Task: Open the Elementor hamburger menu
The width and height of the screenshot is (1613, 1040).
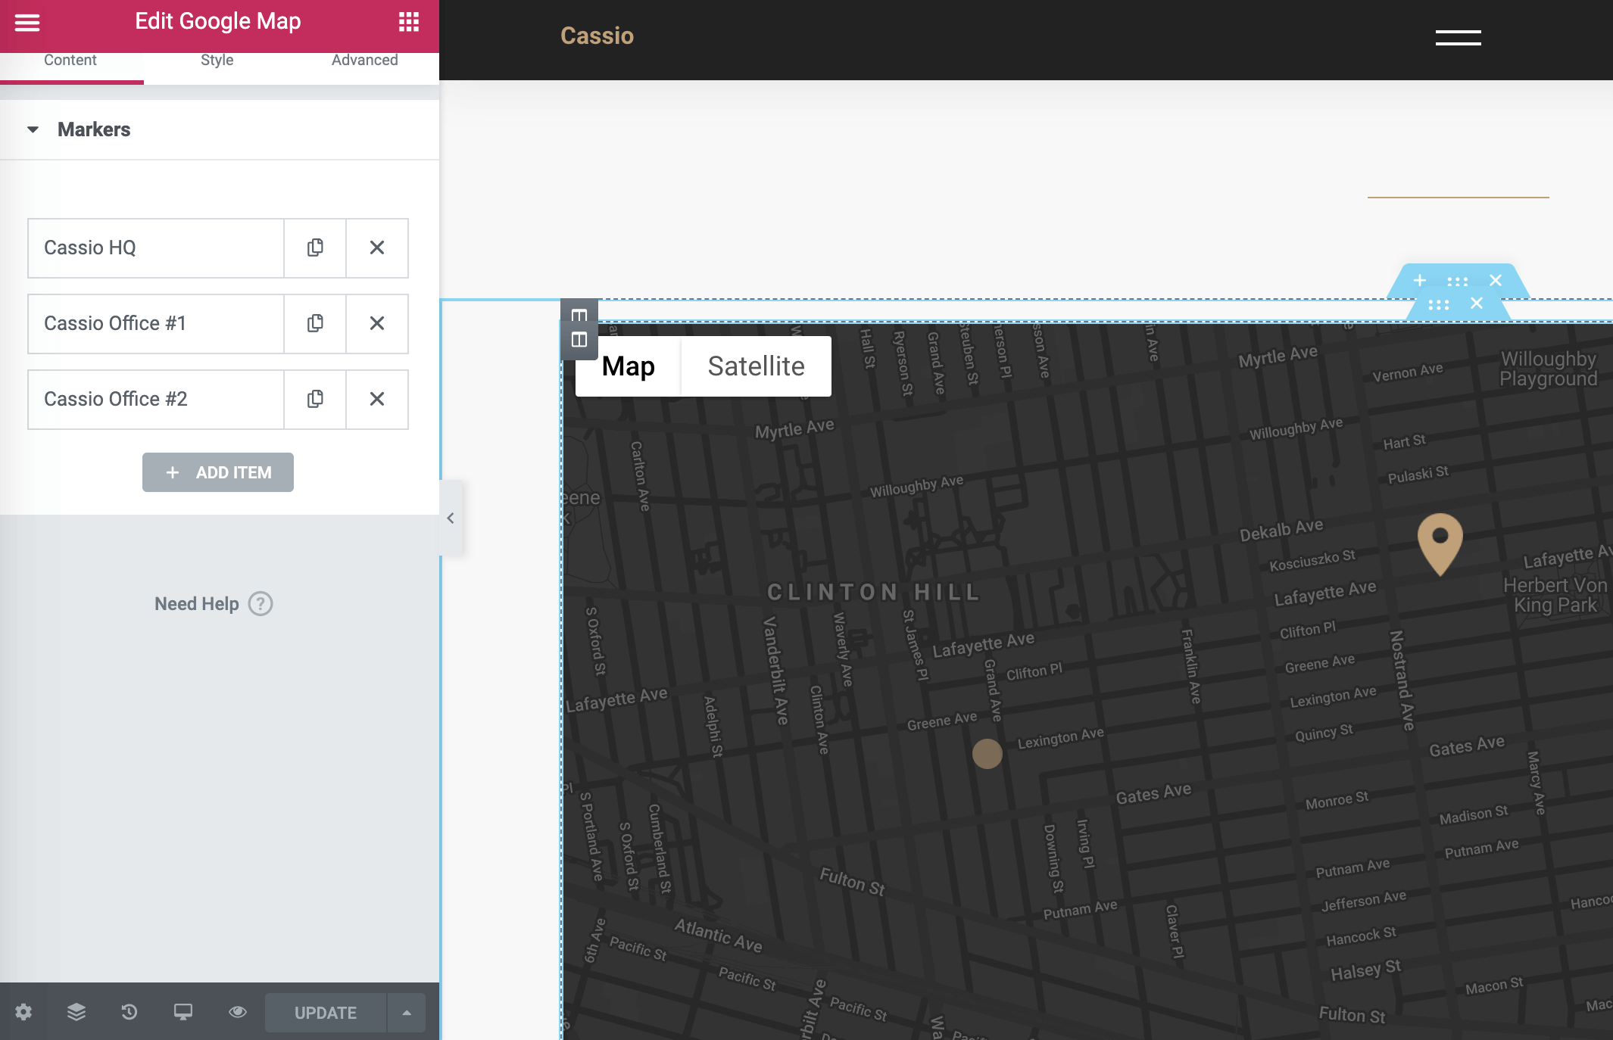Action: 27,23
